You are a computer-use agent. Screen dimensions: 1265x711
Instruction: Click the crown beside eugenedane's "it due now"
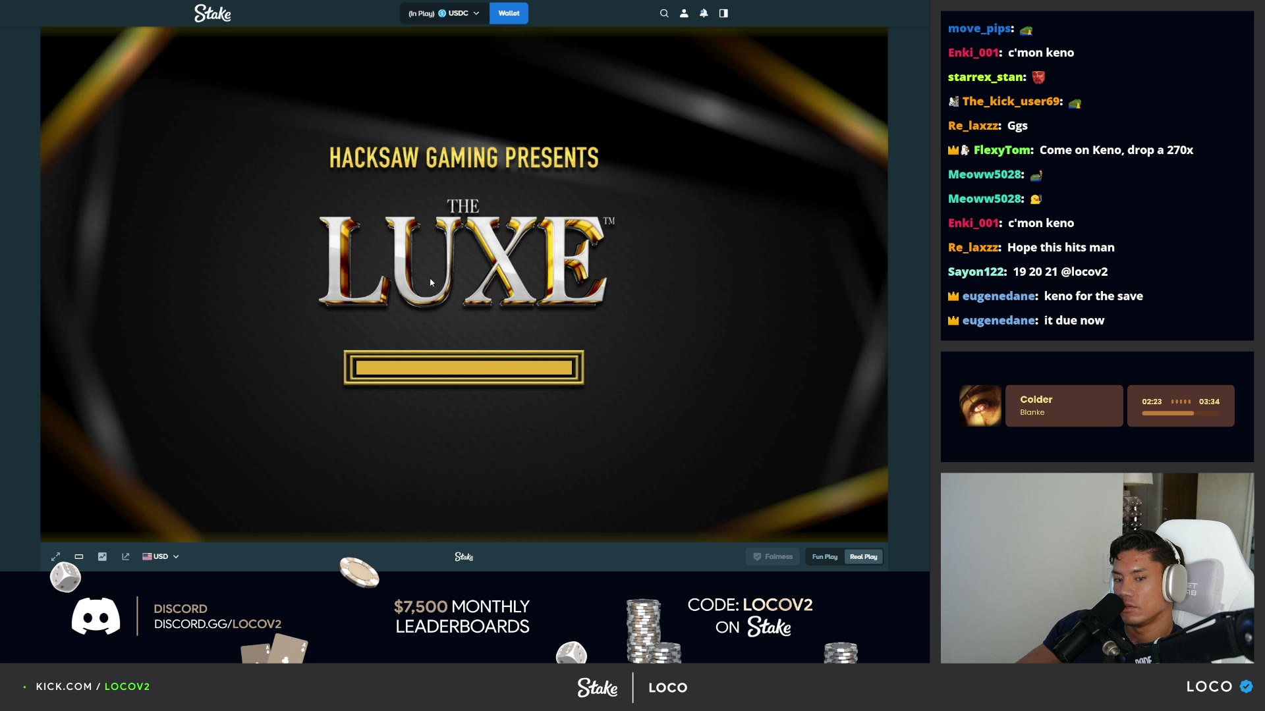coord(953,321)
